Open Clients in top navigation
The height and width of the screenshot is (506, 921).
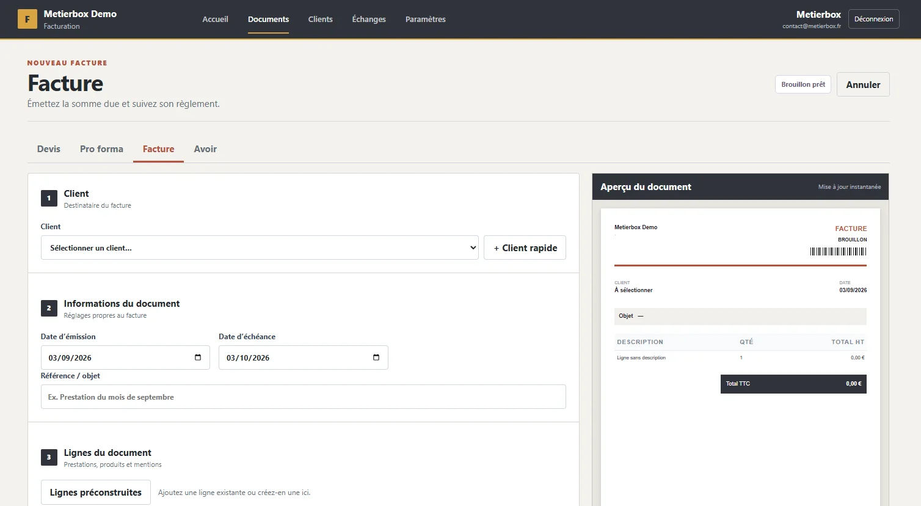pyautogui.click(x=321, y=19)
